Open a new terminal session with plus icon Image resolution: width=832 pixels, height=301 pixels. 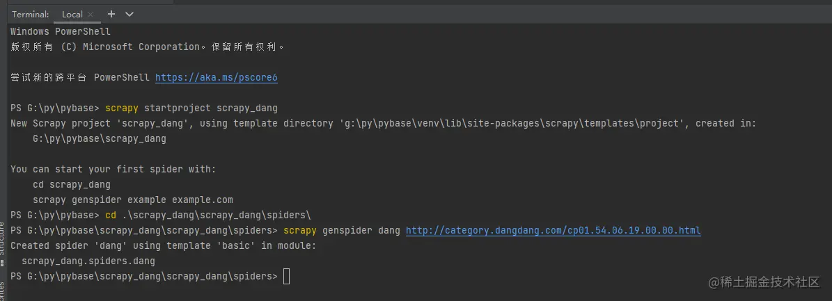(x=111, y=14)
